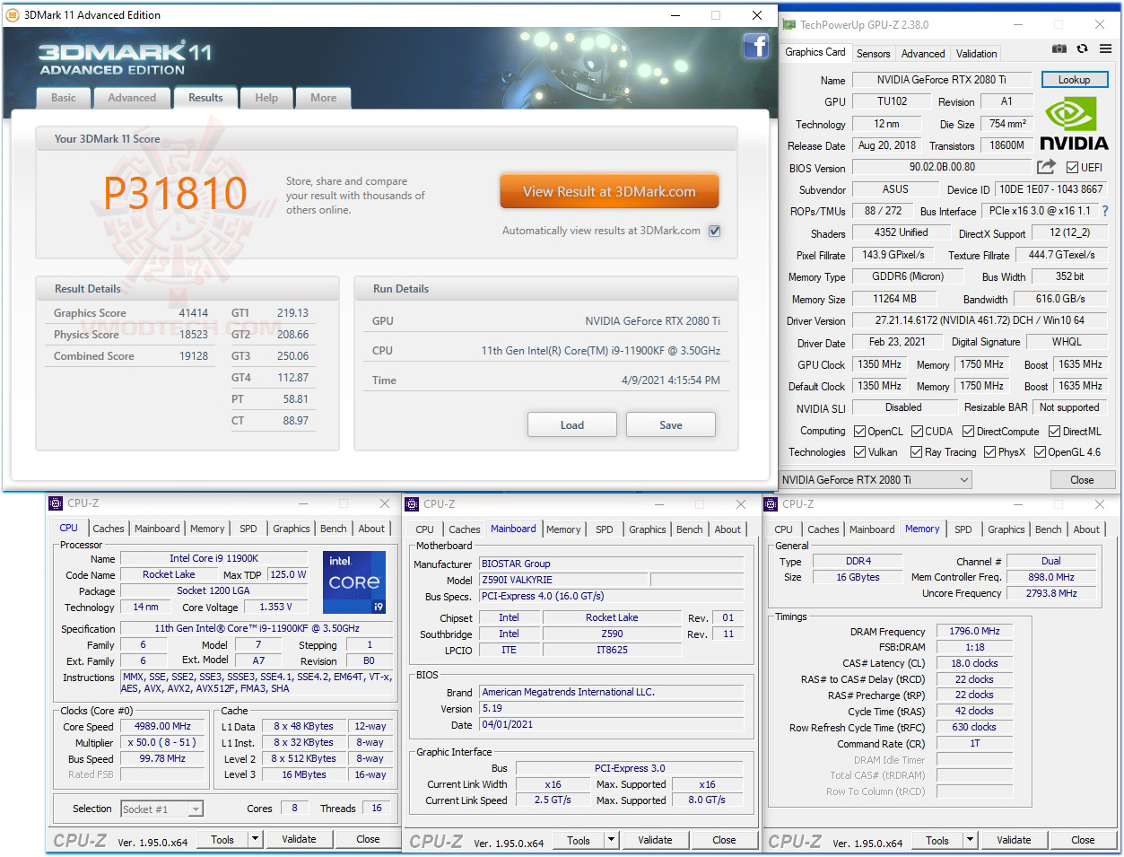Click the Intel Core i9 logo in CPU-Z

(x=353, y=582)
